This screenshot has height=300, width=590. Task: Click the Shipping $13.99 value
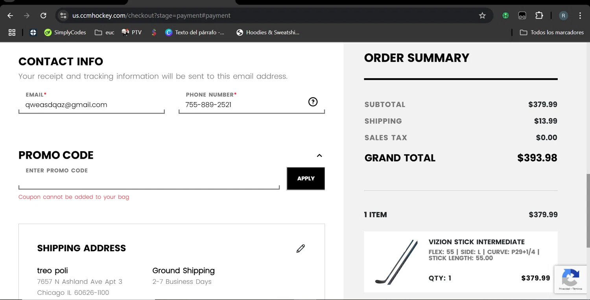pos(546,121)
